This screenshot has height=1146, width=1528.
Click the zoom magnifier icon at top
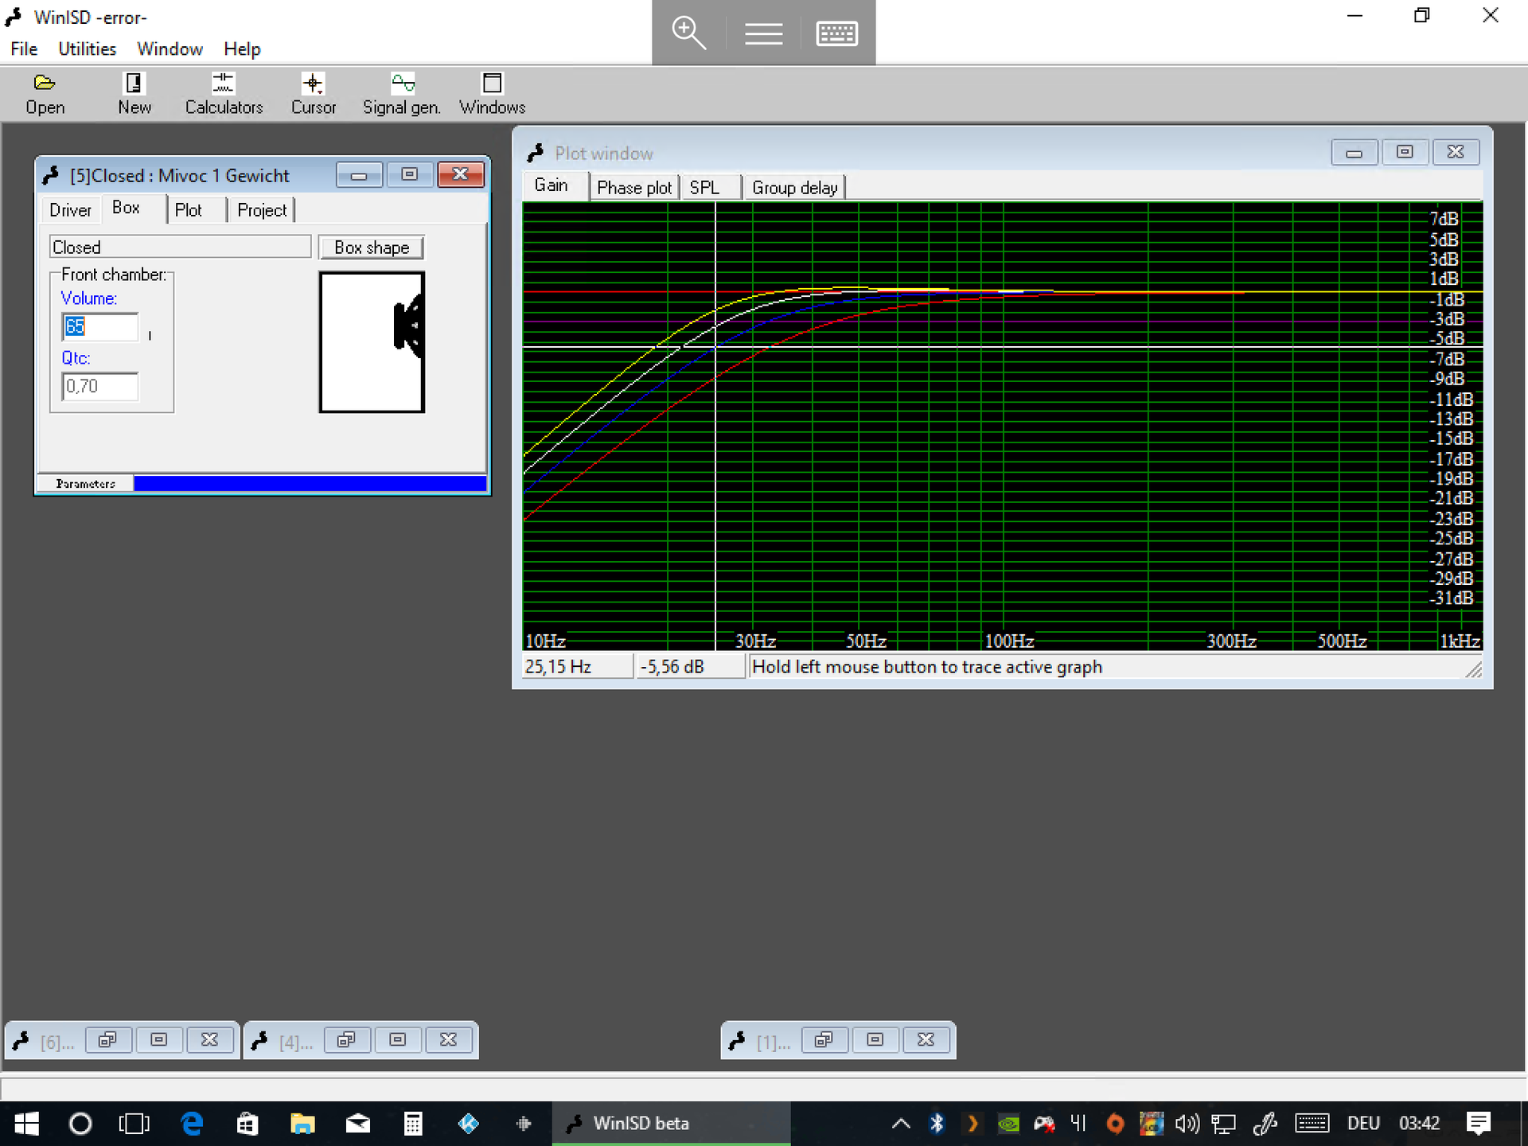[688, 33]
